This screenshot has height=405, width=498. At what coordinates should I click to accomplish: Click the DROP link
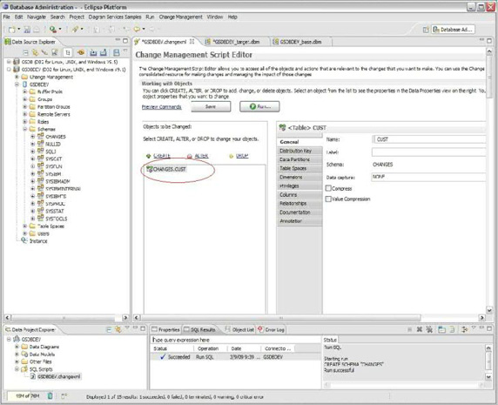[x=242, y=156]
